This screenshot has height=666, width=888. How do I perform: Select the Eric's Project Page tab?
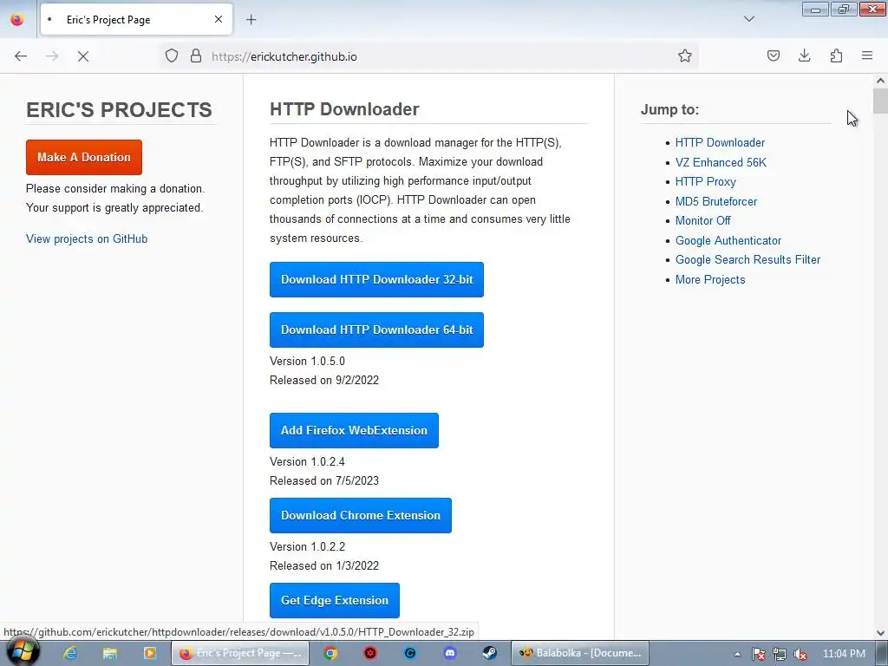point(136,20)
